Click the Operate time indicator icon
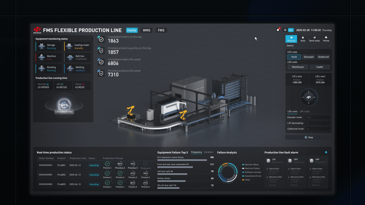The height and width of the screenshot is (205, 365). point(48,84)
